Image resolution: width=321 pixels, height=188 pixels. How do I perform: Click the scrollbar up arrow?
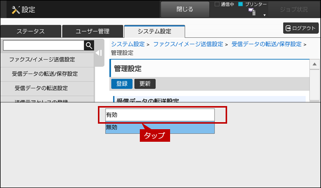pos(314,64)
